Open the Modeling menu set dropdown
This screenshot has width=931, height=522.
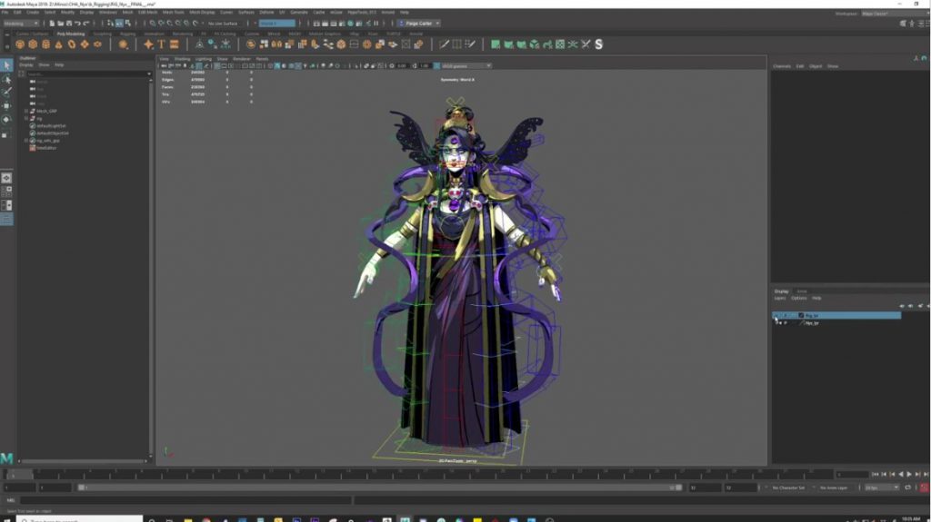tap(22, 24)
